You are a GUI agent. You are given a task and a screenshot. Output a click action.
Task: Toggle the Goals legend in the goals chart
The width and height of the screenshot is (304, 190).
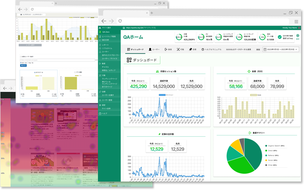coord(256,95)
